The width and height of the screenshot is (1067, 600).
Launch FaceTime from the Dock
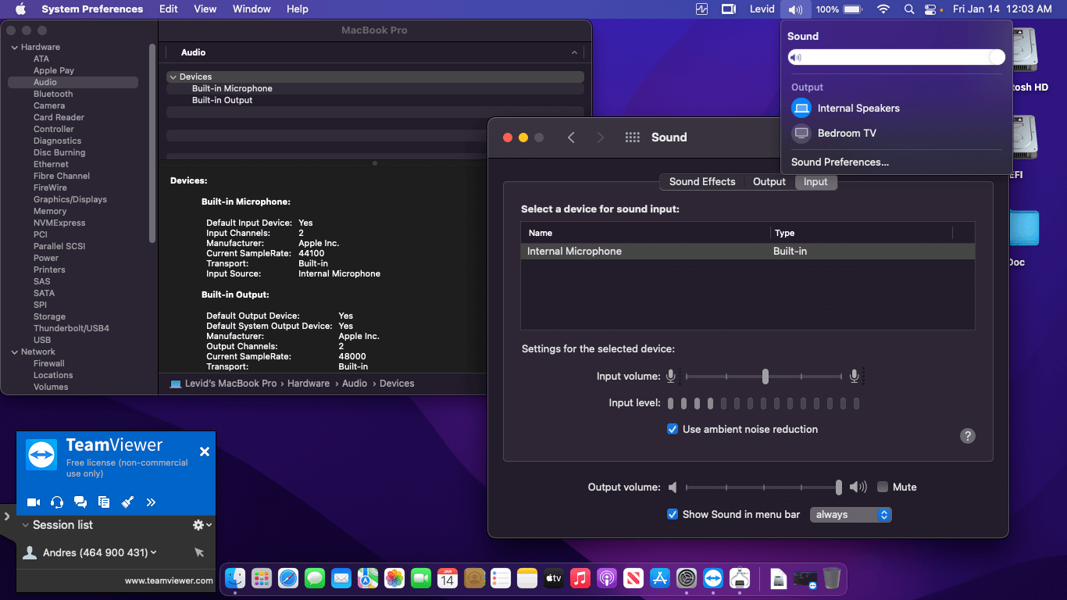(x=421, y=578)
